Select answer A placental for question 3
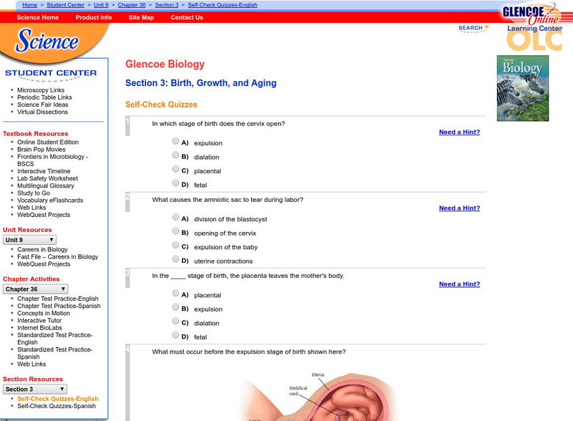 click(x=175, y=293)
